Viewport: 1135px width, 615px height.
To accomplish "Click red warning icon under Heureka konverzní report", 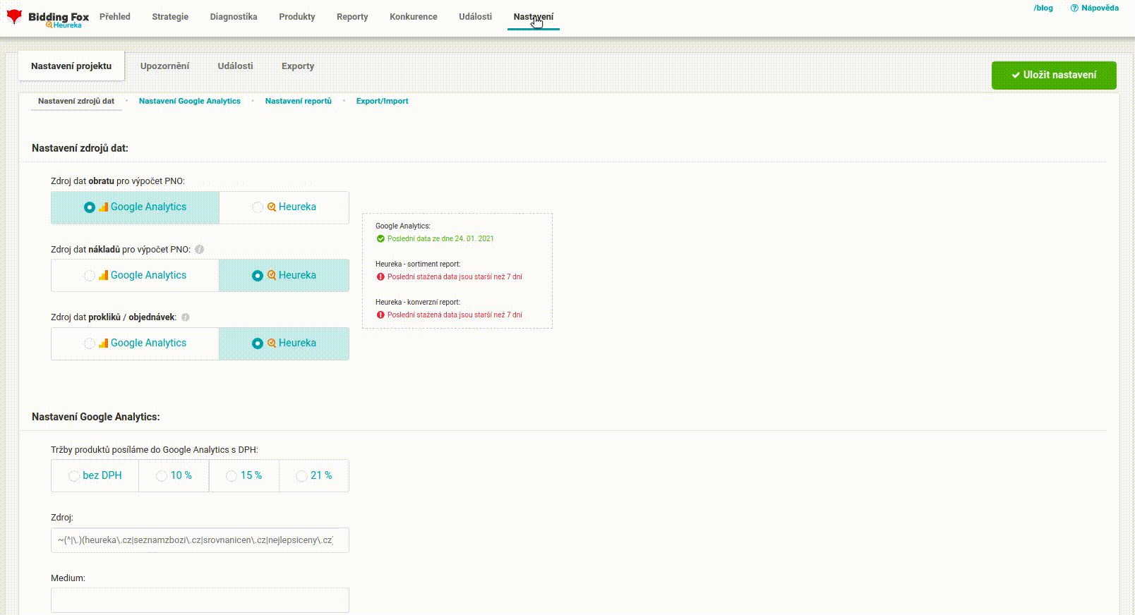I will coord(380,315).
